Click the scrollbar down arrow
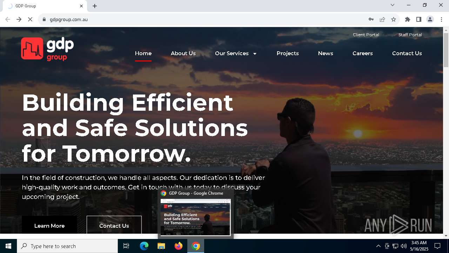Screen dimensions: 449x253 (446, 235)
